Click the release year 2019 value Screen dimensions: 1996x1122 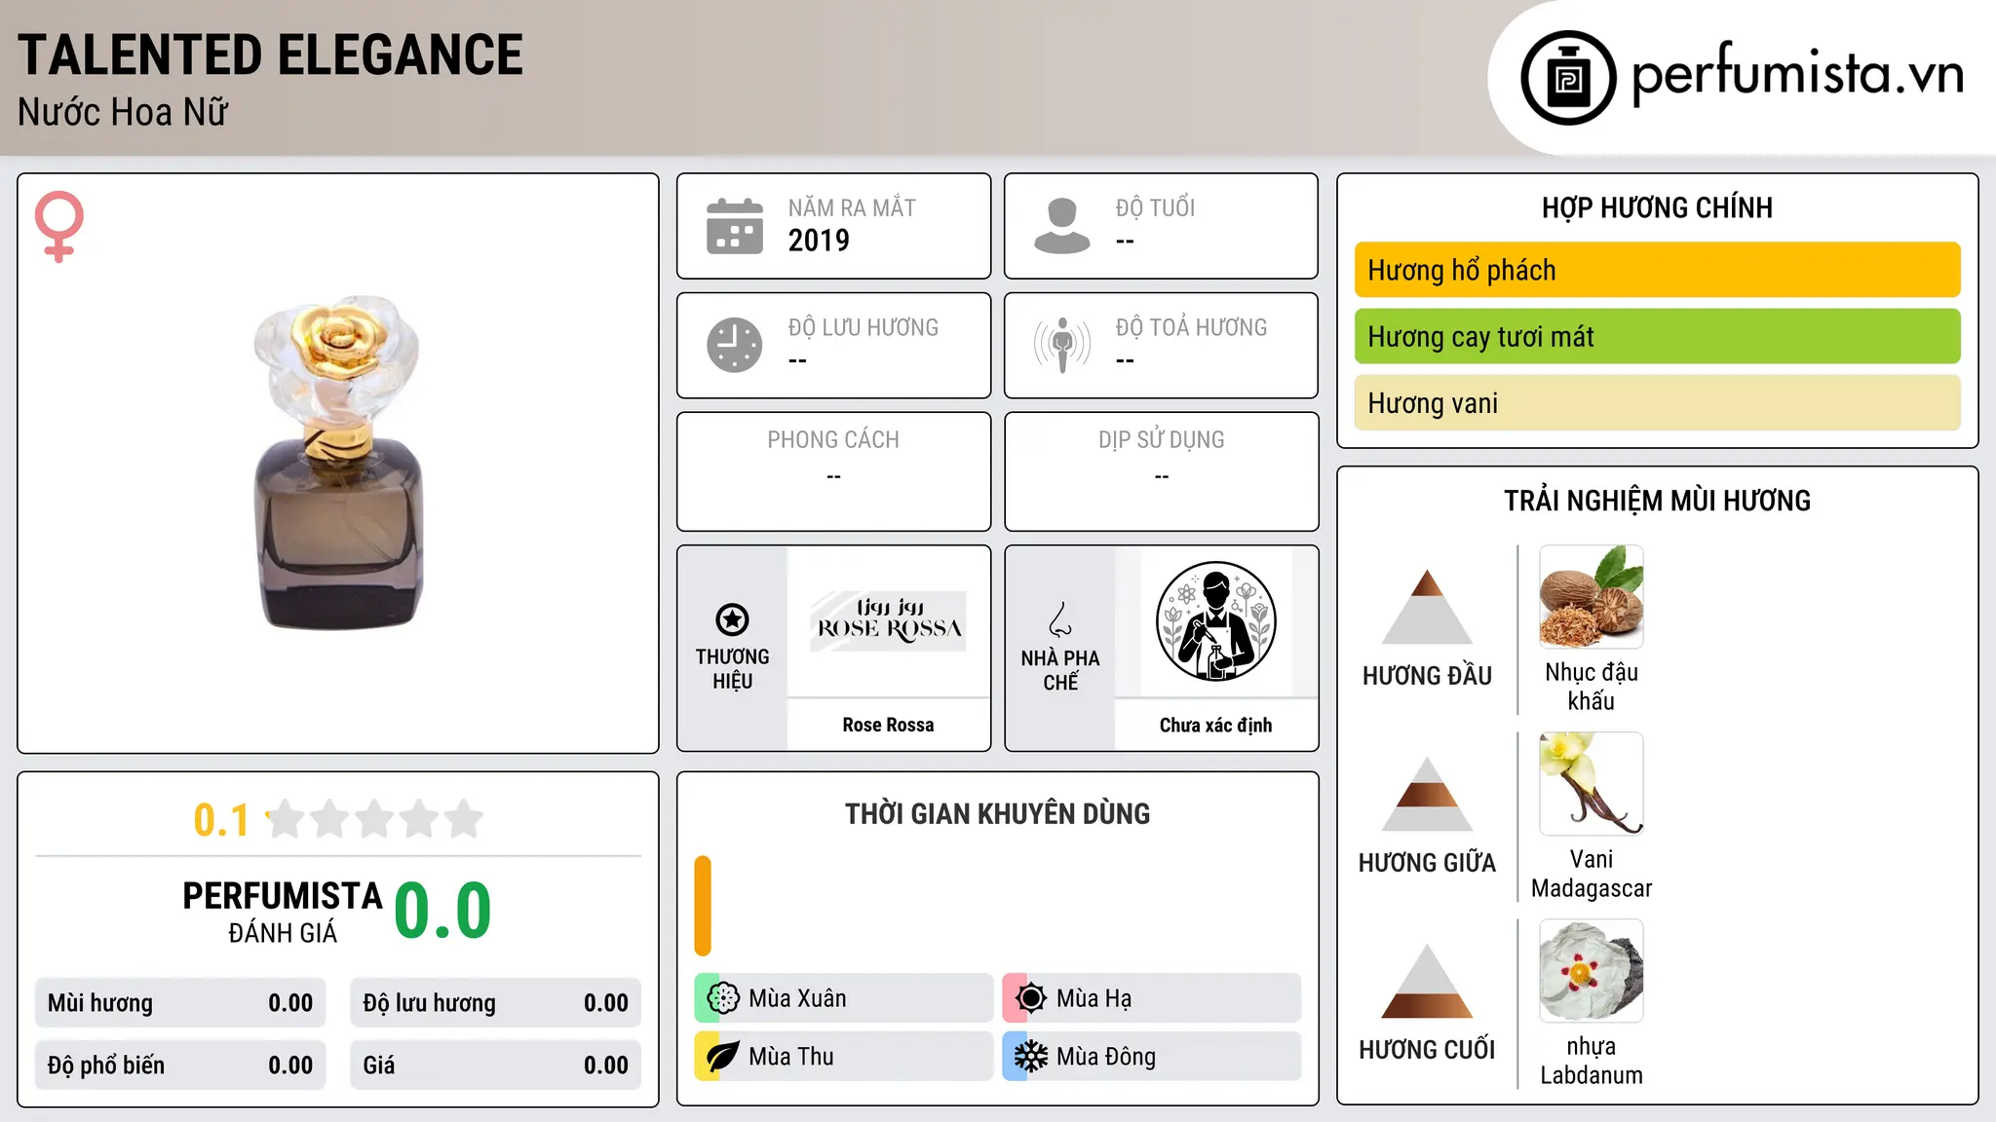coord(819,241)
